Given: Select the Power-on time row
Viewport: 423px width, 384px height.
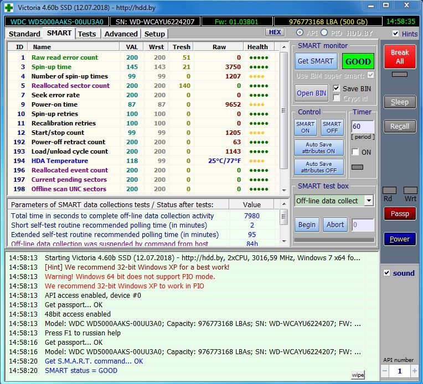Looking at the screenshot, I should 143,104.
